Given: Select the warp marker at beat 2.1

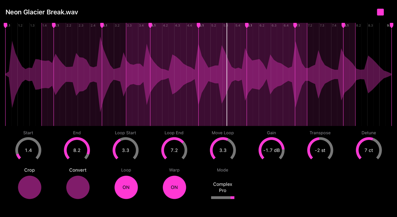Looking at the screenshot, I should 54,25.
